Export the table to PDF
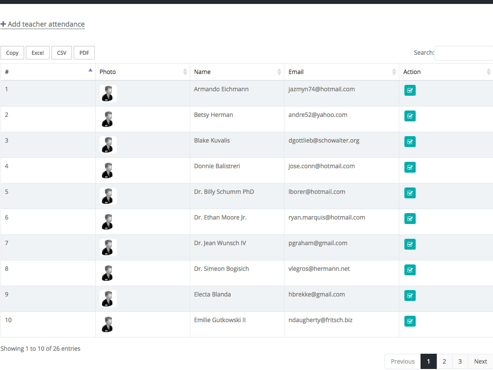Viewport: 493px width, 370px height. [x=84, y=52]
